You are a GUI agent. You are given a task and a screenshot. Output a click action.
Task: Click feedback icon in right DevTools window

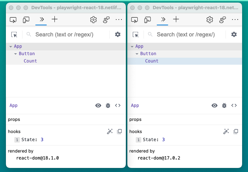pyautogui.click(x=223, y=20)
